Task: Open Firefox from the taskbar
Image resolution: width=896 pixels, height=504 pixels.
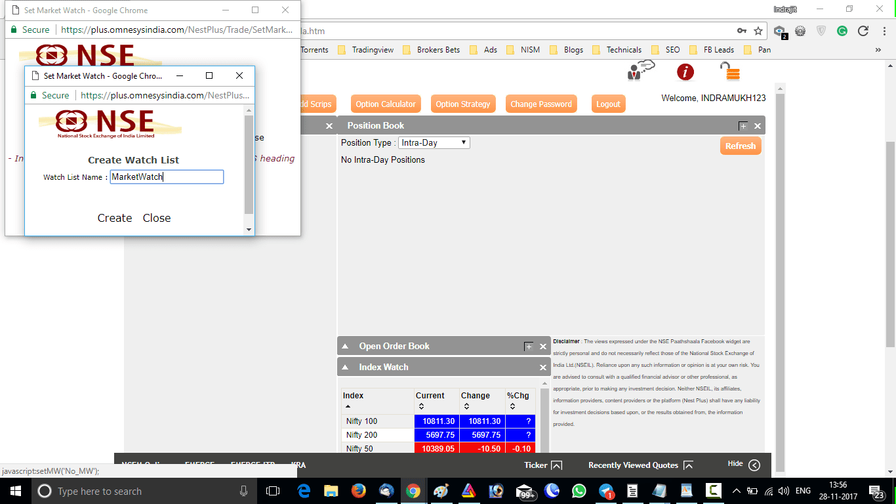Action: [358, 491]
